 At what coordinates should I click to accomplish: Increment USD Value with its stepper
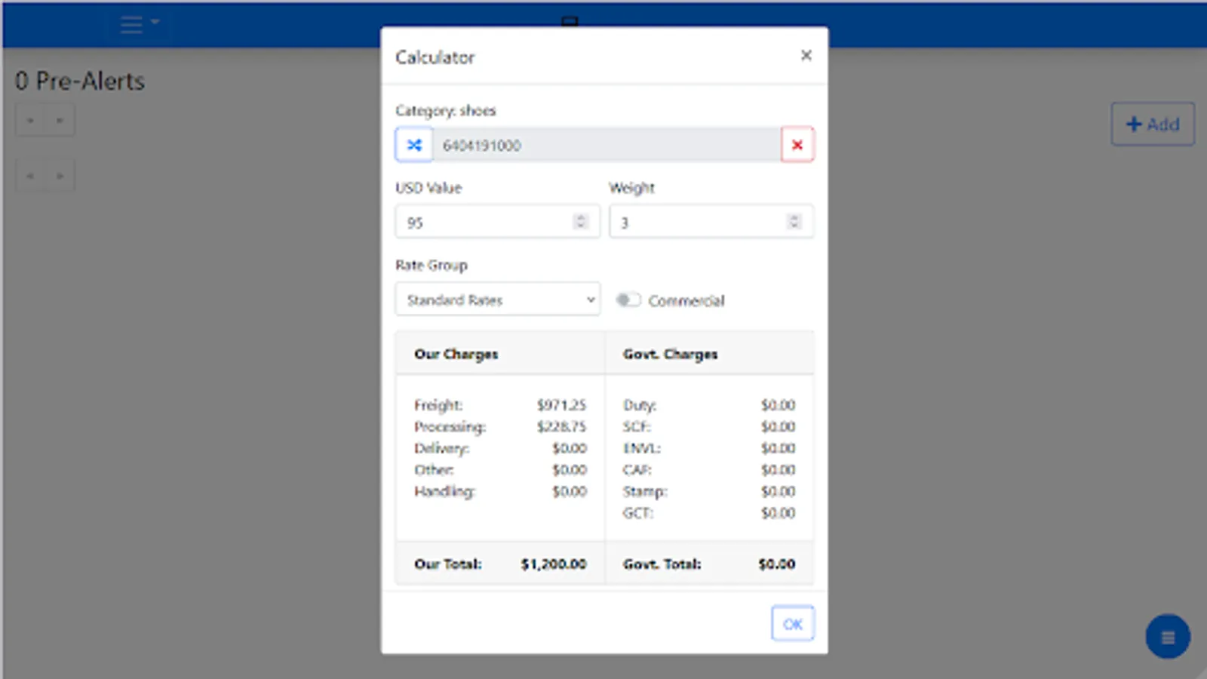coord(580,218)
